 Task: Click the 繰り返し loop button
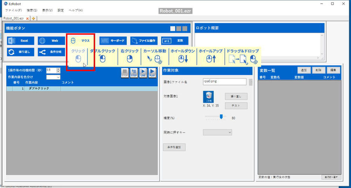pyautogui.click(x=21, y=52)
